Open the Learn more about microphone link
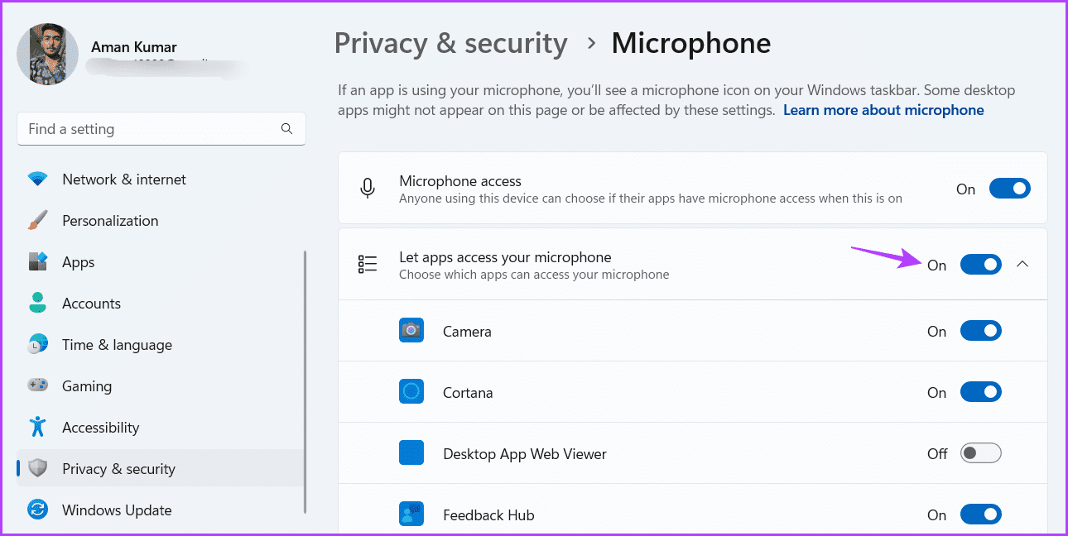Image resolution: width=1068 pixels, height=536 pixels. click(883, 110)
